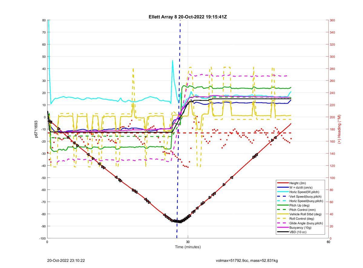363x268 pixels.
Task: Click the '-50' left axis tick label
Action: pos(44,178)
